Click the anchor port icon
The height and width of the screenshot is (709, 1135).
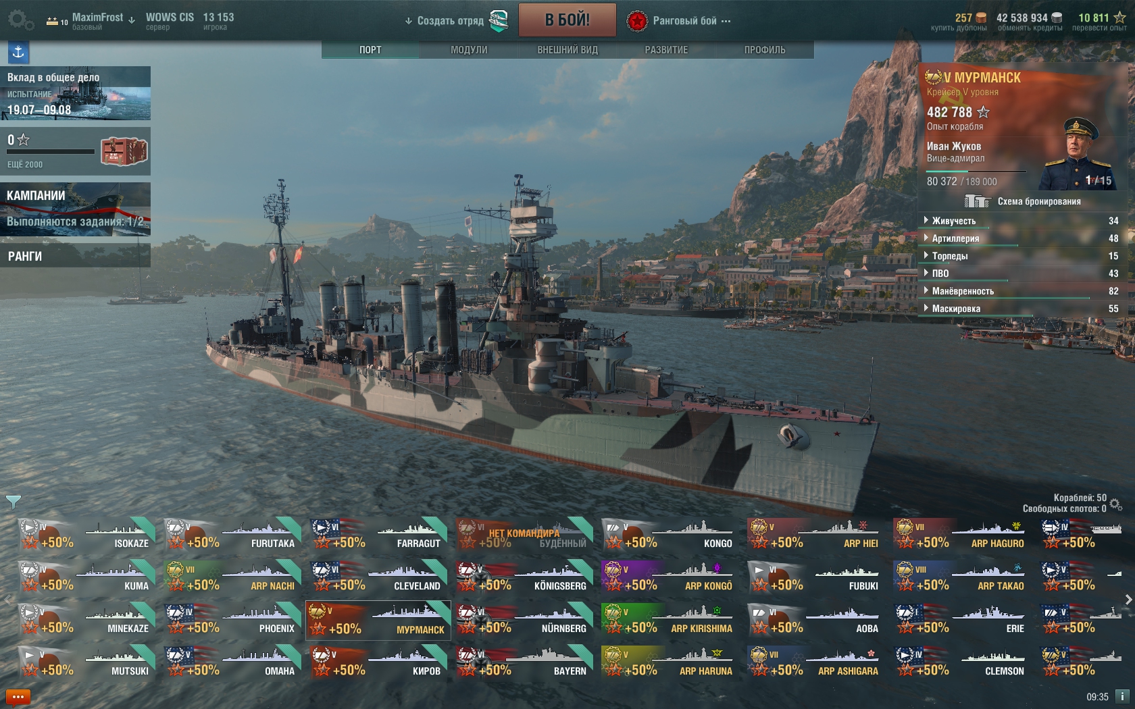(x=18, y=52)
